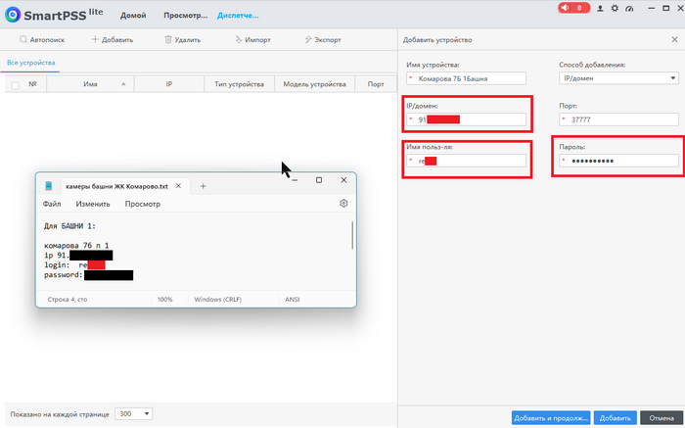Open Домой tab in SmartPSS

click(133, 17)
